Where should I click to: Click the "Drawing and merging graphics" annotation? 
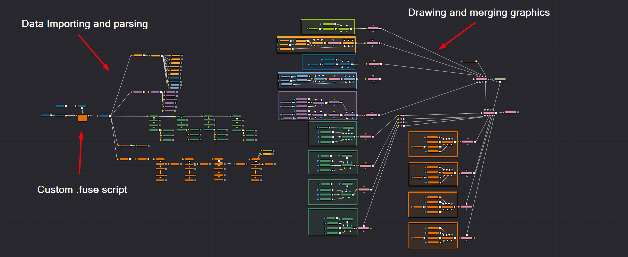479,13
